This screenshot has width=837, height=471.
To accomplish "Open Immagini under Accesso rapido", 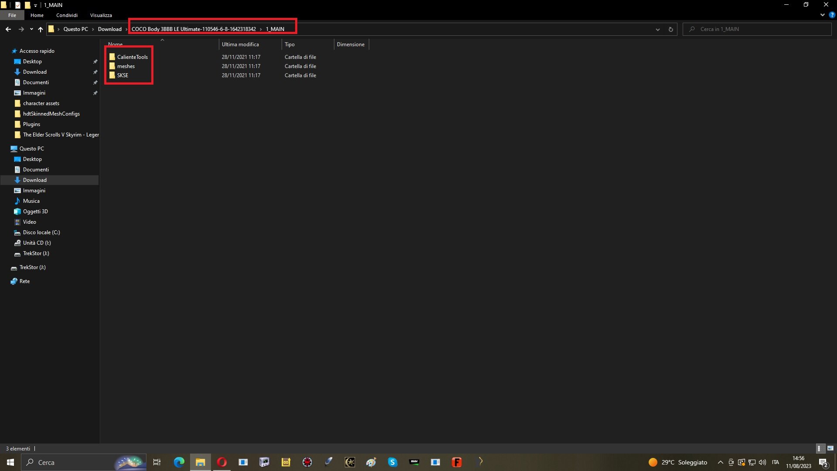I will (34, 93).
